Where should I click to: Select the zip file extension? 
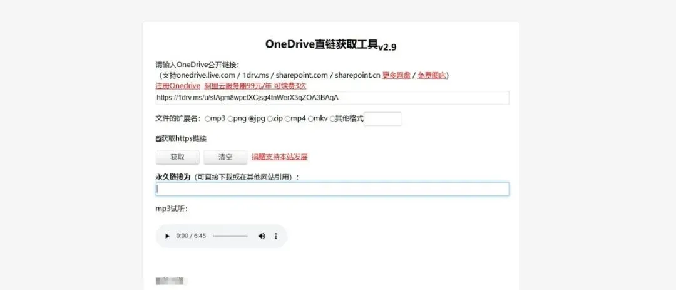pos(269,118)
